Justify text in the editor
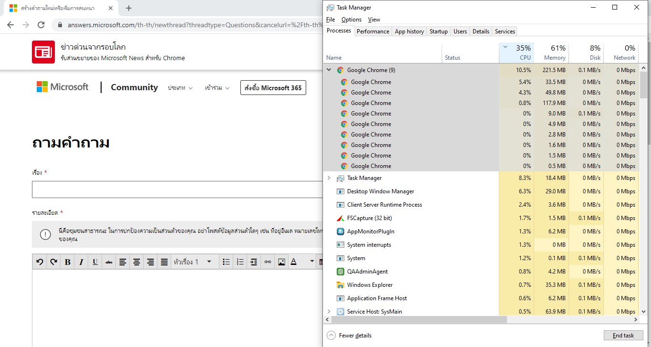 [x=164, y=262]
